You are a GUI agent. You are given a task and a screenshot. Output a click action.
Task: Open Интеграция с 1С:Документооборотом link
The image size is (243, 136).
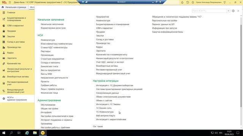[x=115, y=85]
